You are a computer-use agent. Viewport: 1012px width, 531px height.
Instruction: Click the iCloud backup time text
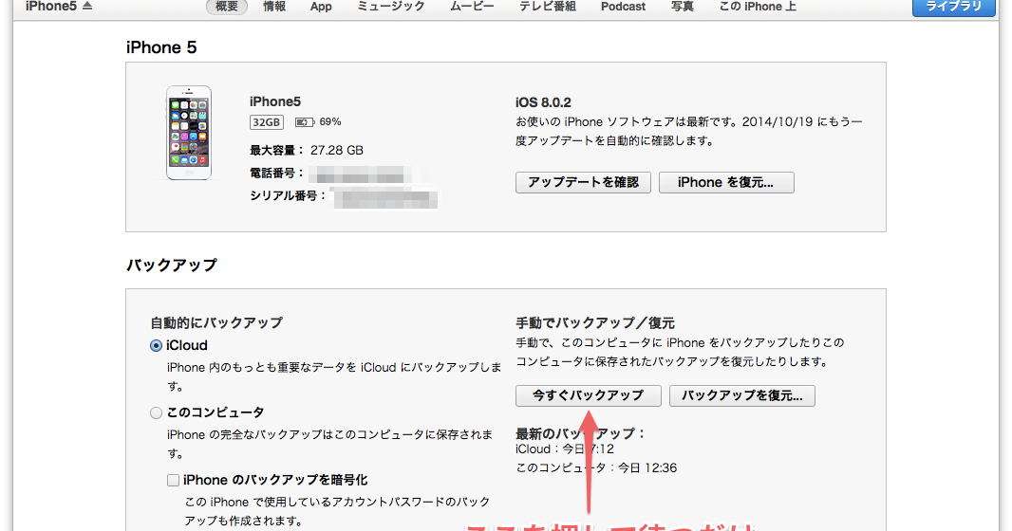pos(565,449)
